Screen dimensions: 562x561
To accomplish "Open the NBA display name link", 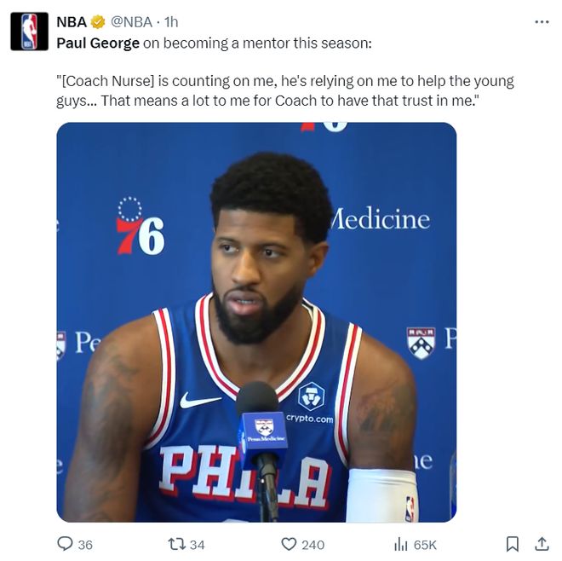I will [x=72, y=22].
